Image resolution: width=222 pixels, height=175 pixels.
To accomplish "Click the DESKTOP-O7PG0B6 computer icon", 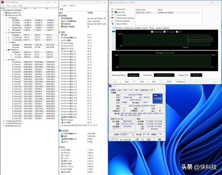I will 4,11.
